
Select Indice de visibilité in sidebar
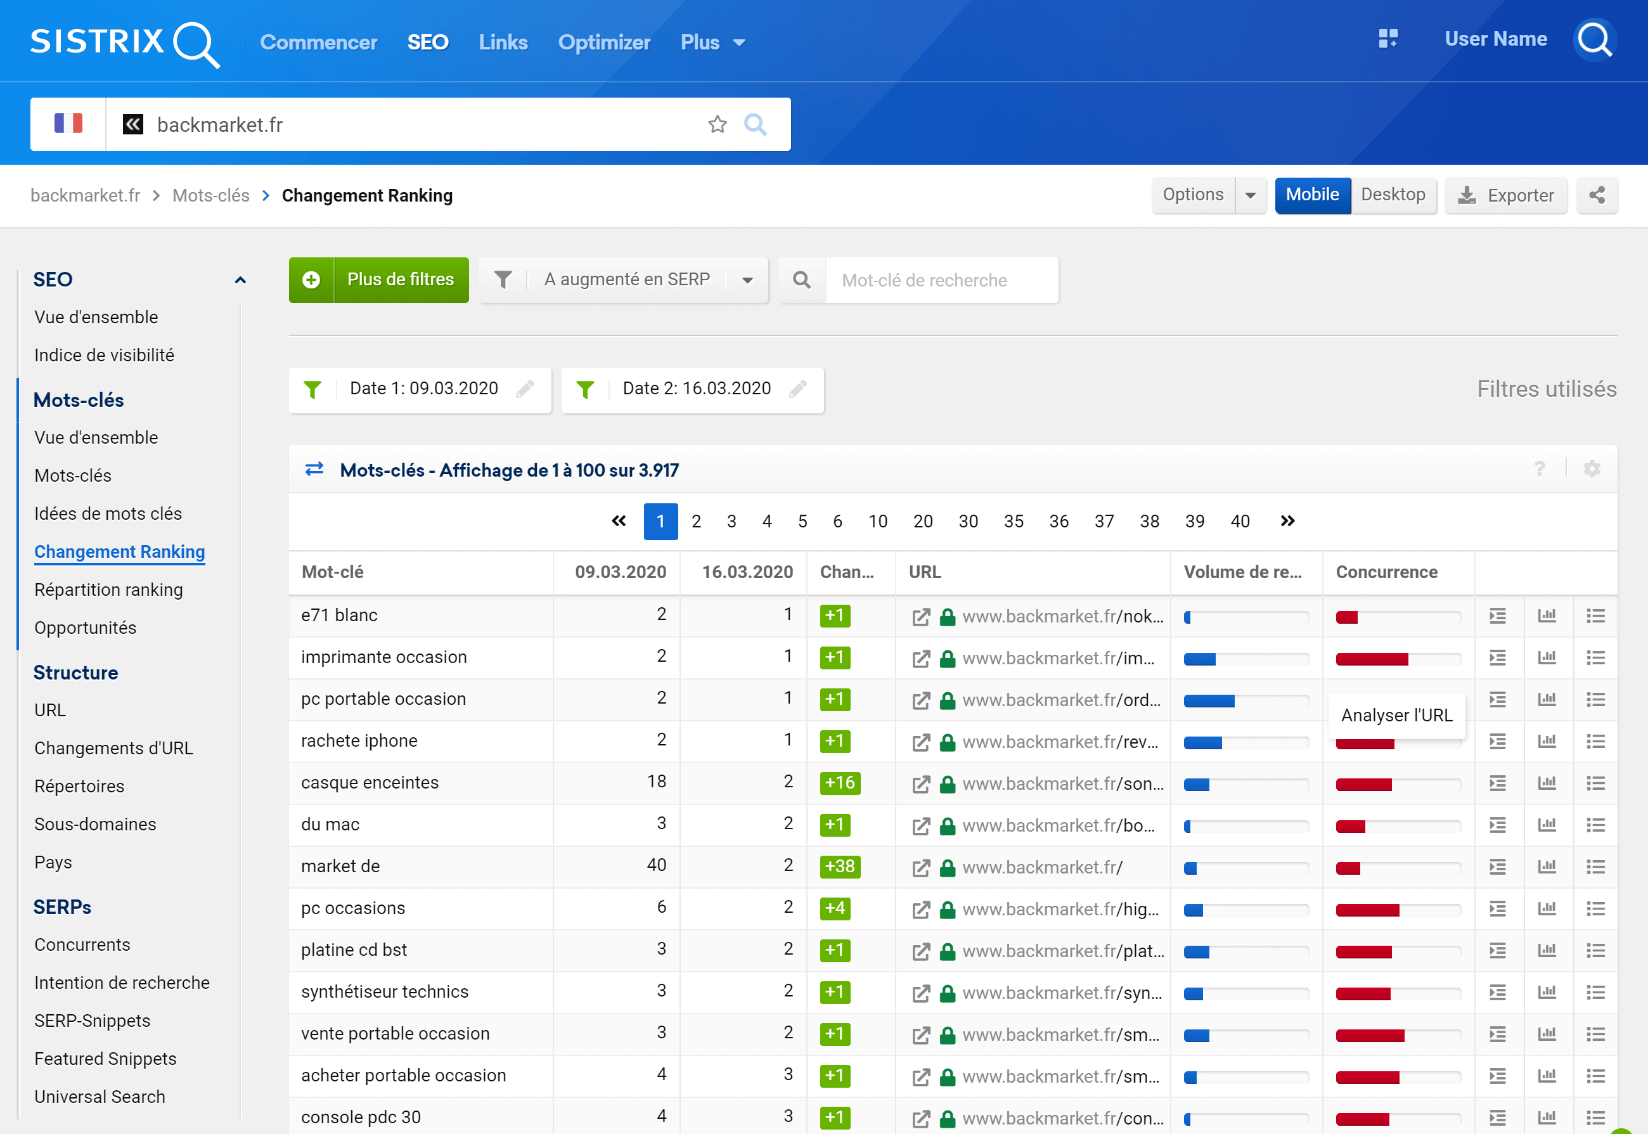[104, 355]
